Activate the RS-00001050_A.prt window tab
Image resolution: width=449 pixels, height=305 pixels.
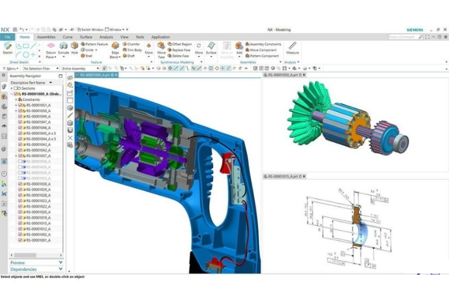283,75
